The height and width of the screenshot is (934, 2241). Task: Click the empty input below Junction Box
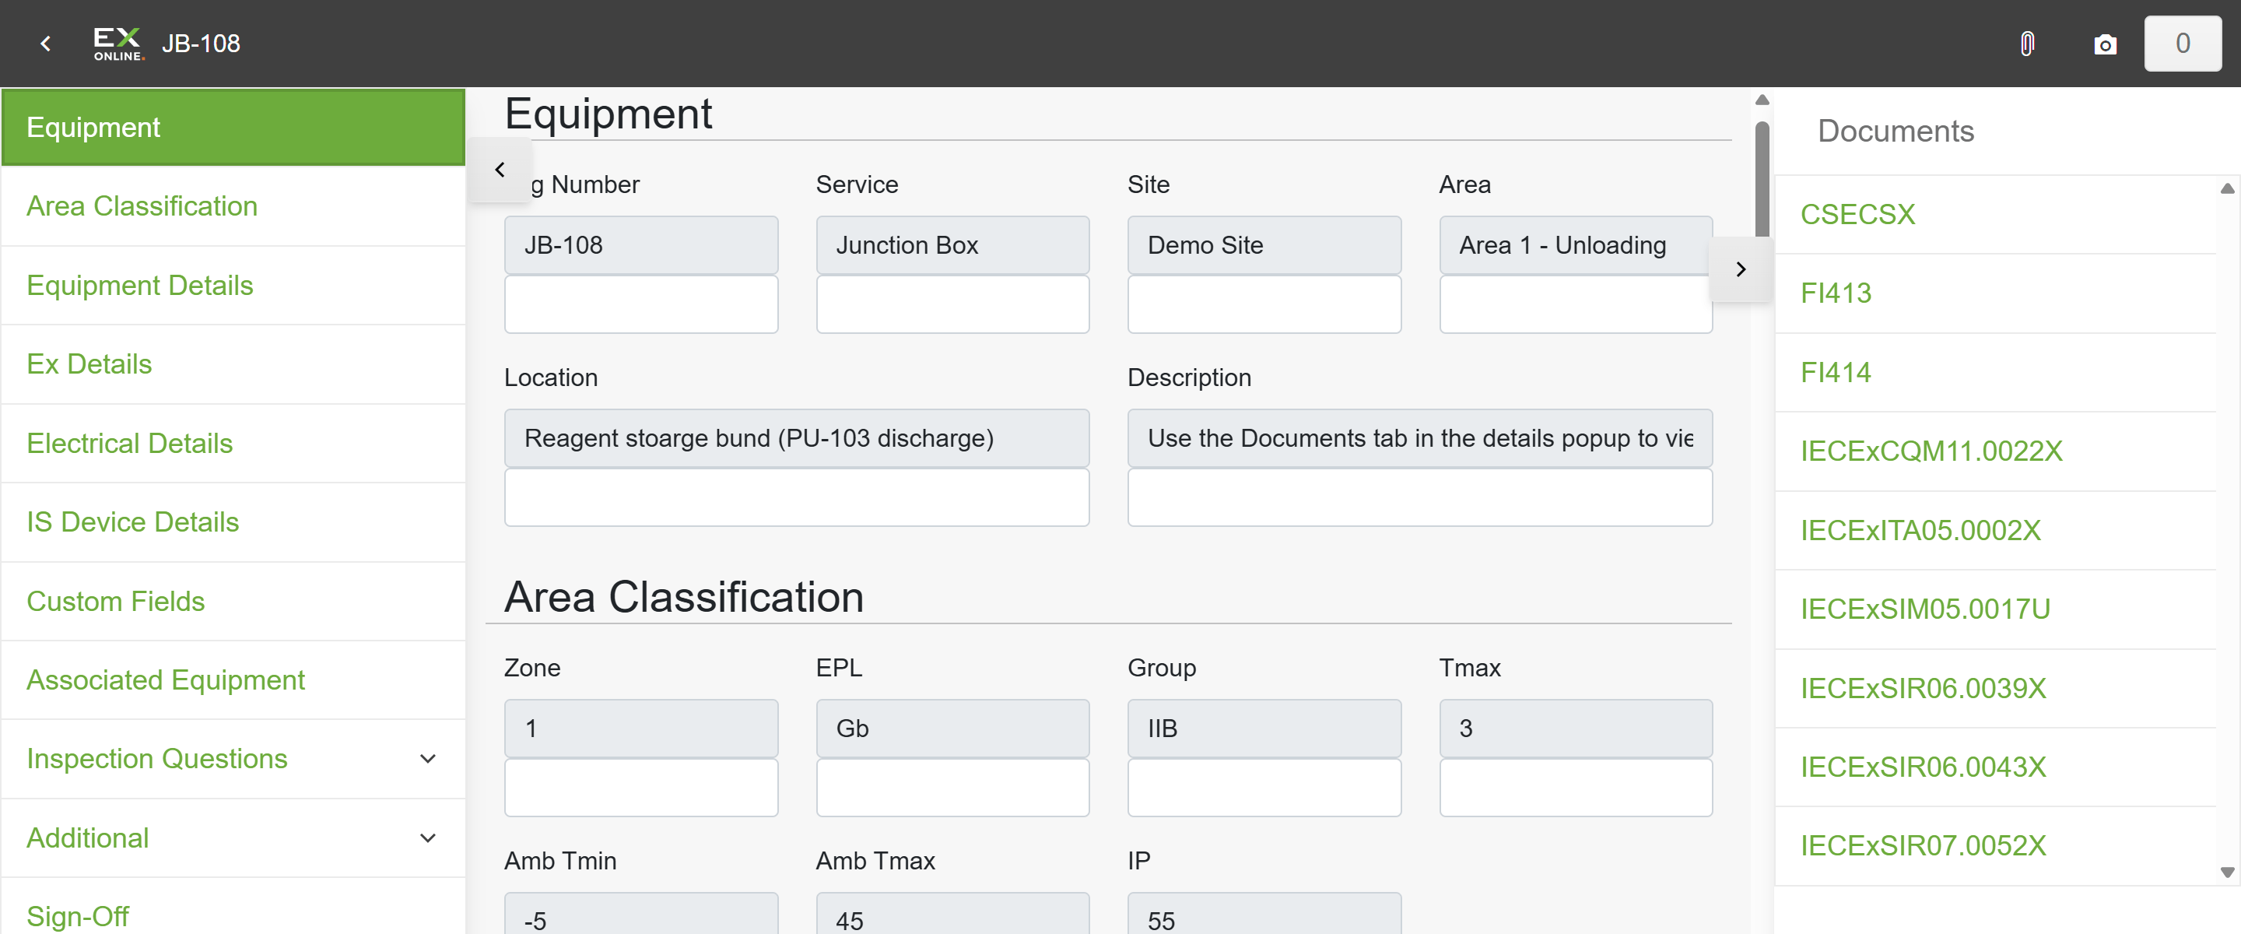[x=952, y=304]
